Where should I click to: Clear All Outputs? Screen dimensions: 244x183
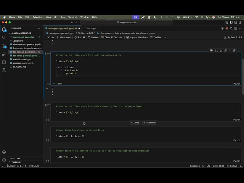coord(112,37)
